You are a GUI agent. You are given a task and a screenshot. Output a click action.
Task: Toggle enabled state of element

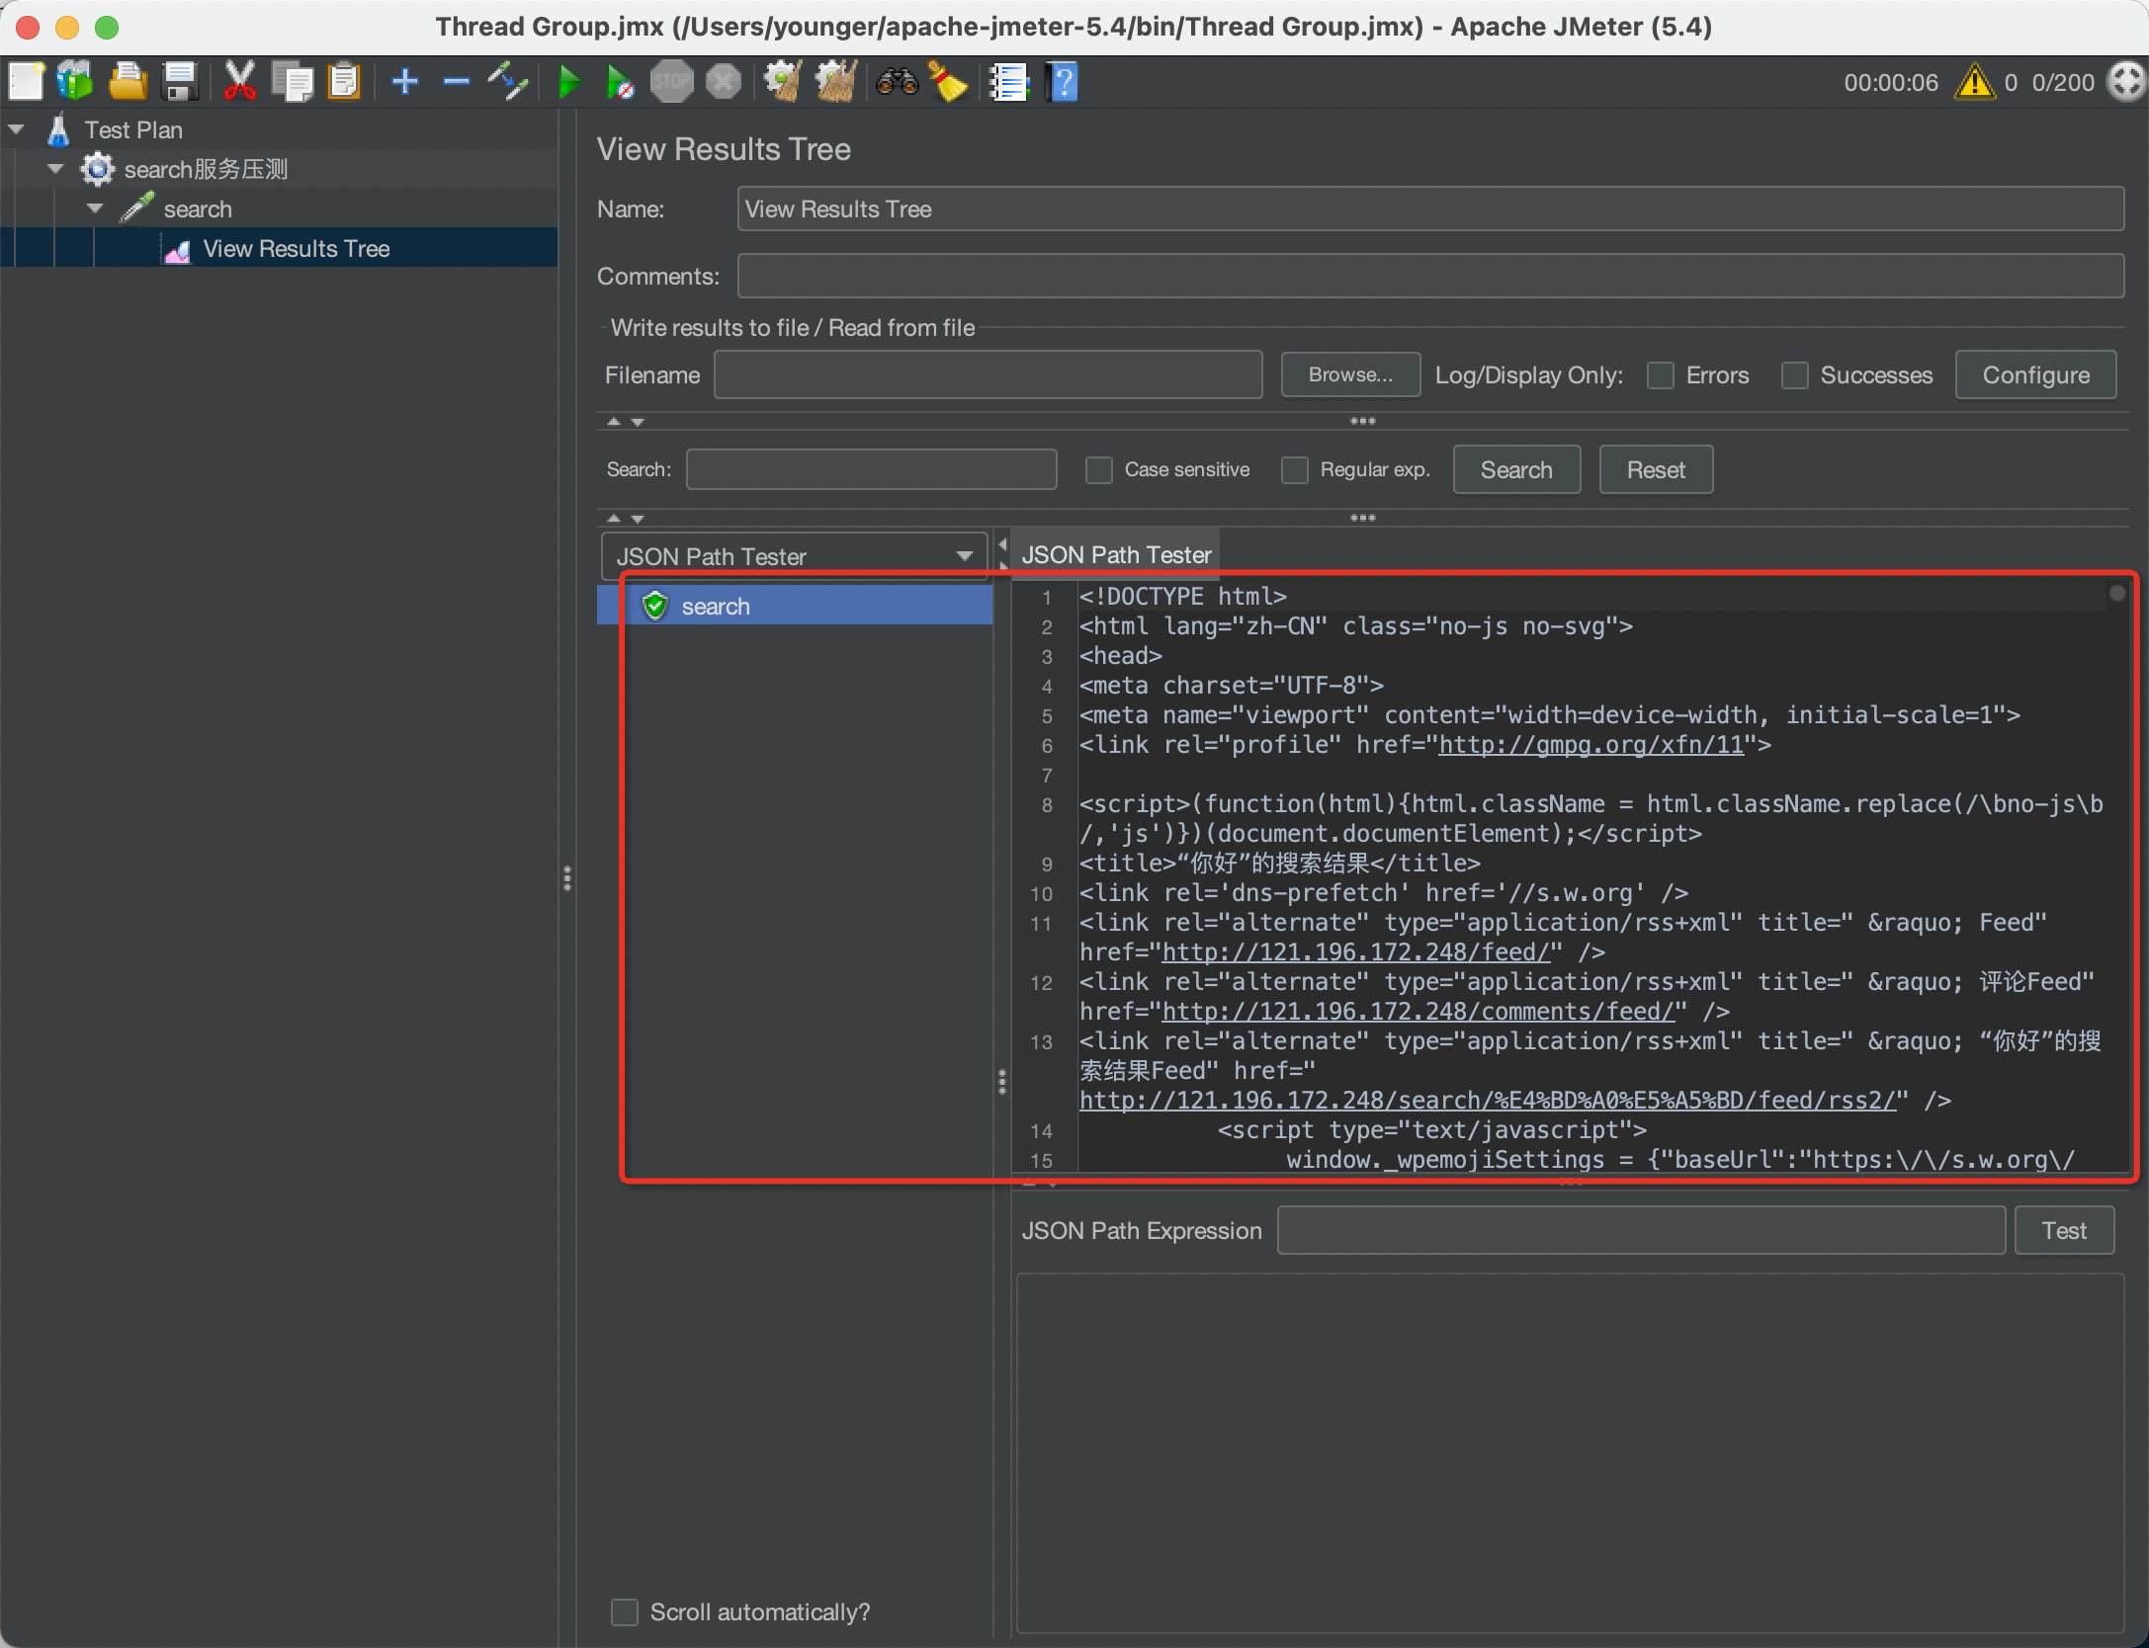[x=508, y=82]
